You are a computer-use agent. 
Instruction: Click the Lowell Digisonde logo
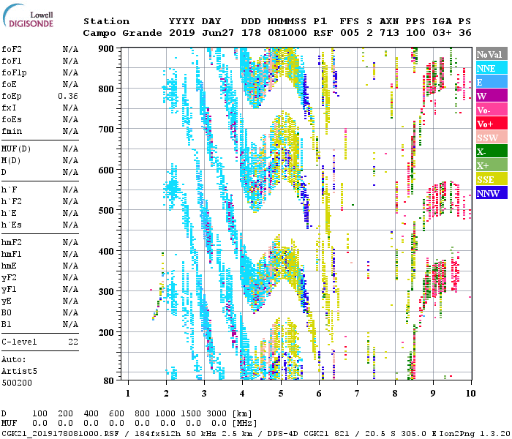pyautogui.click(x=28, y=15)
